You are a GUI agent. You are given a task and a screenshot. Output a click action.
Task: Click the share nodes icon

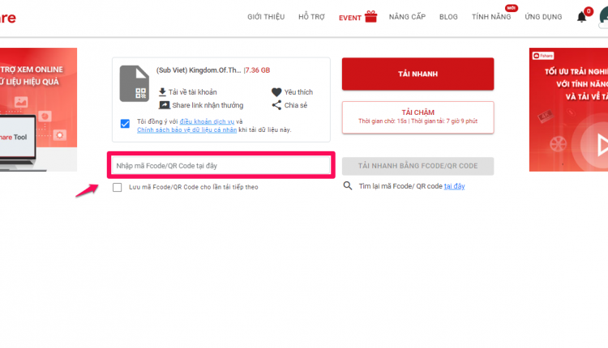276,105
